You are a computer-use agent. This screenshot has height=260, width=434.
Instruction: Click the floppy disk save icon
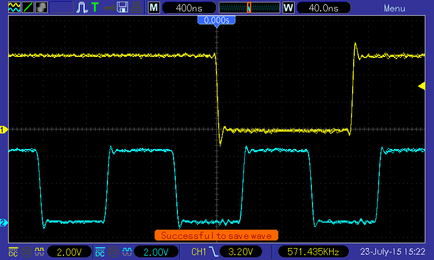click(123, 8)
